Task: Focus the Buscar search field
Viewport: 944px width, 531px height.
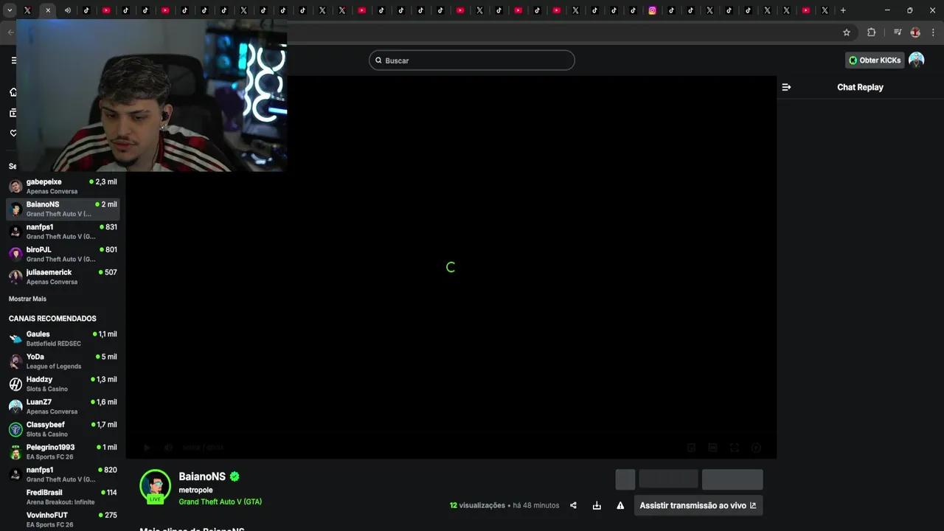Action: pos(472,60)
